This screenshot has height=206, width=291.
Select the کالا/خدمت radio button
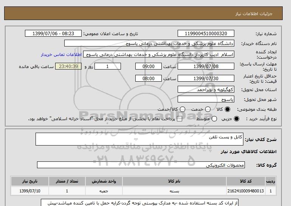pos(183,109)
